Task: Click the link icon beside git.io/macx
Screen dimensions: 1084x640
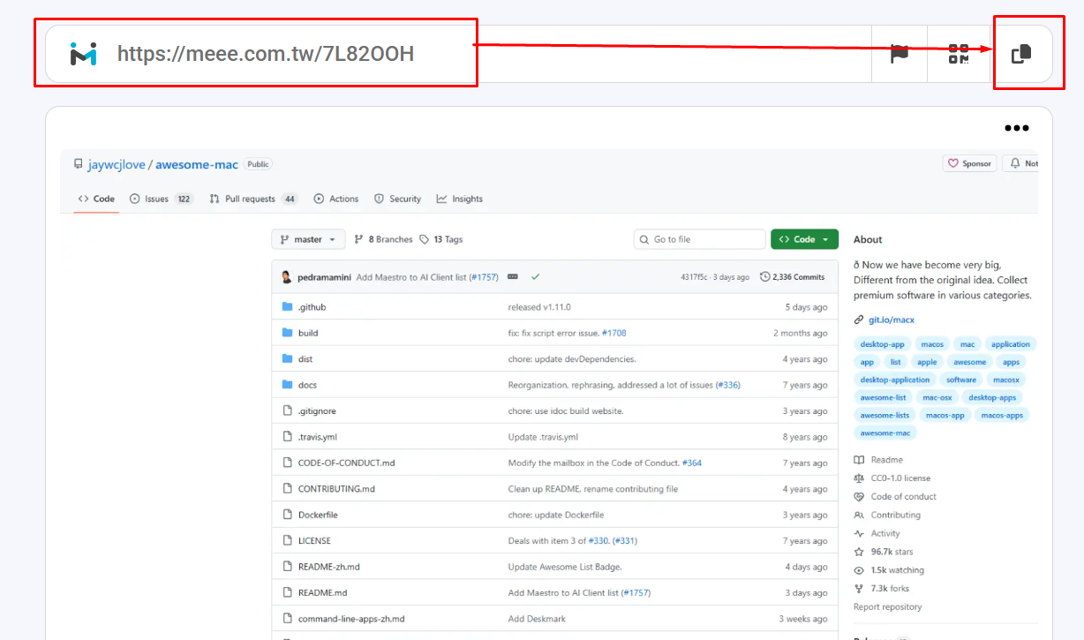Action: tap(859, 320)
